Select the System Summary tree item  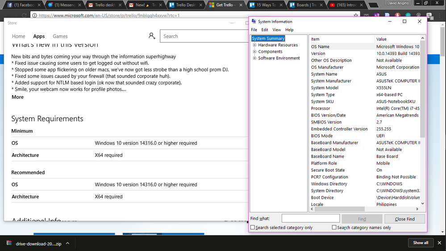click(x=268, y=38)
